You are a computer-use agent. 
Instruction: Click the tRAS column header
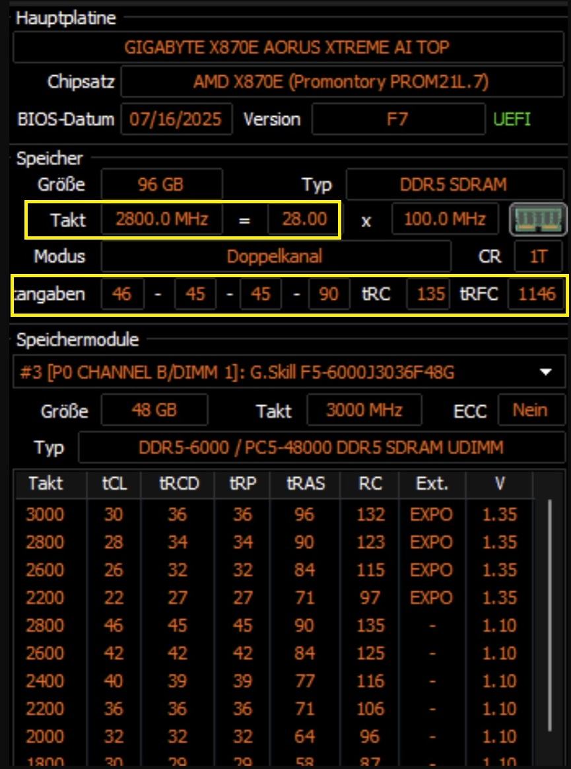click(305, 484)
